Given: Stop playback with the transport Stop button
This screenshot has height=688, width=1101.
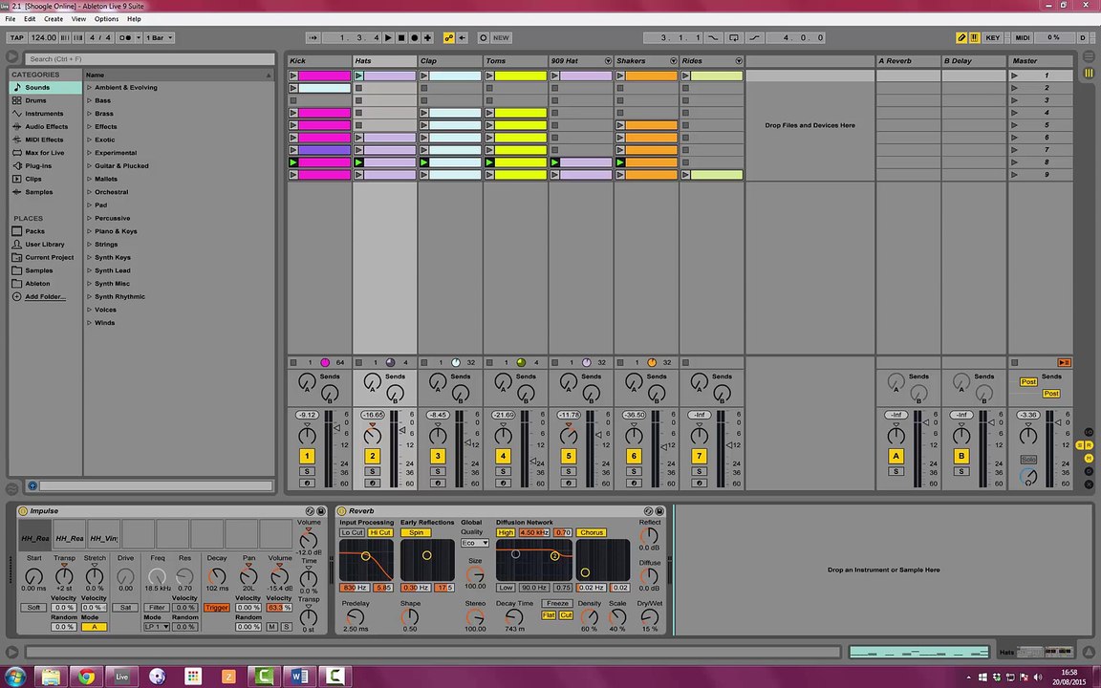Looking at the screenshot, I should pos(401,38).
